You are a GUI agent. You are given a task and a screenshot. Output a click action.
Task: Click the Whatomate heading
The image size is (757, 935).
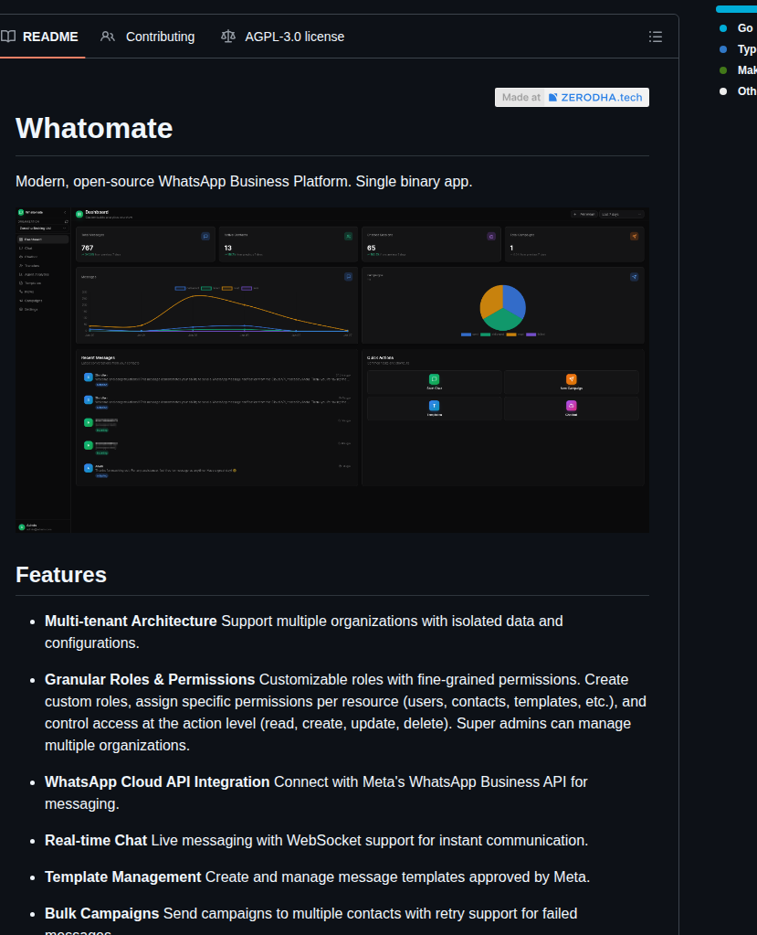click(94, 128)
